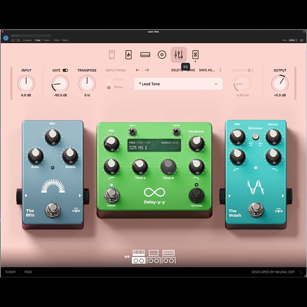This screenshot has height=307, width=307.
Task: Open the amplifier section icon
Action: click(145, 55)
